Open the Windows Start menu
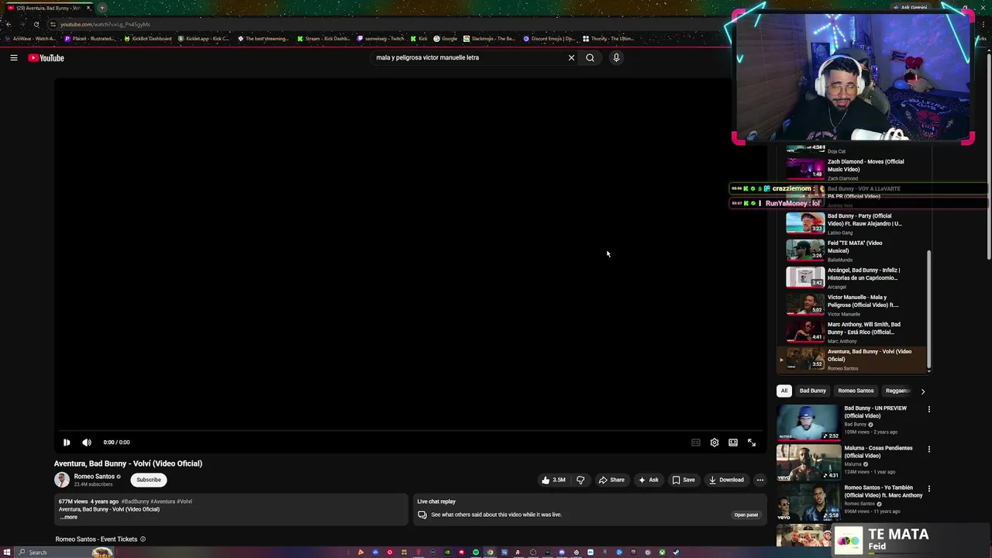The image size is (992, 558). click(x=7, y=553)
